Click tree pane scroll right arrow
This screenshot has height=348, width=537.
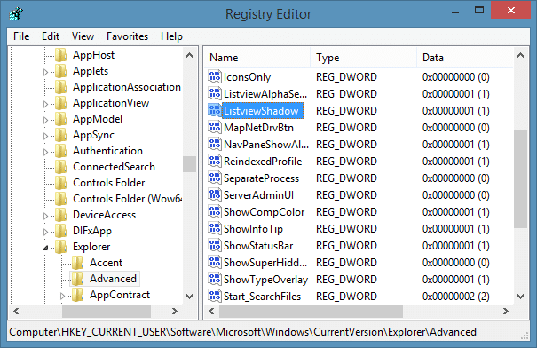(x=175, y=311)
